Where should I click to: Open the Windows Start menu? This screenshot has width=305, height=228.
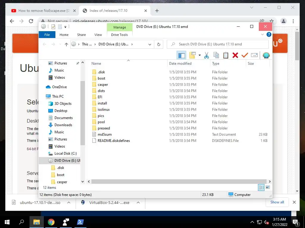pyautogui.click(x=7, y=222)
